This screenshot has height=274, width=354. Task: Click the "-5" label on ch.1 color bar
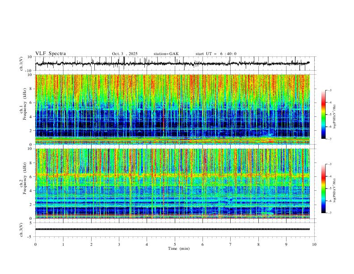click(x=329, y=115)
